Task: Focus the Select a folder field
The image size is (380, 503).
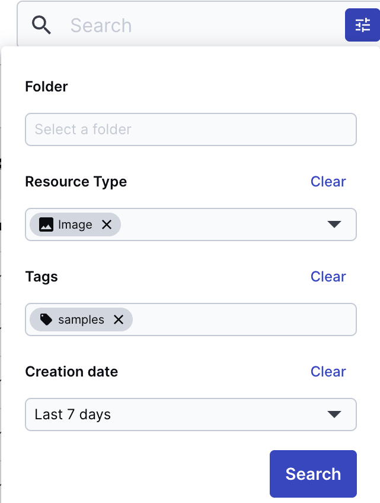Action: point(190,129)
